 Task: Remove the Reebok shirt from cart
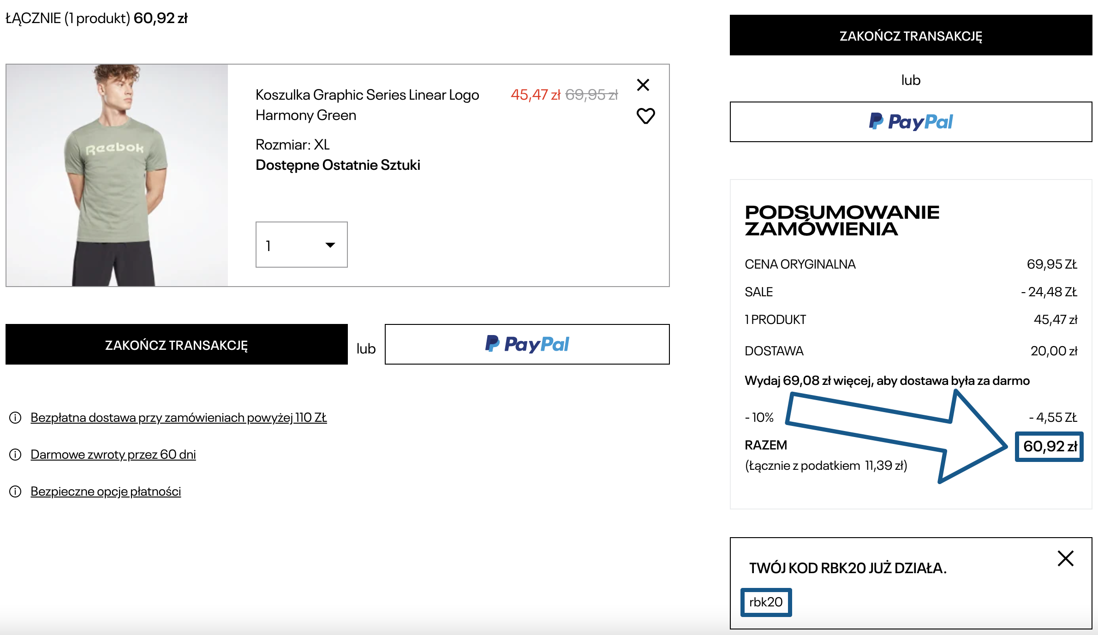643,85
